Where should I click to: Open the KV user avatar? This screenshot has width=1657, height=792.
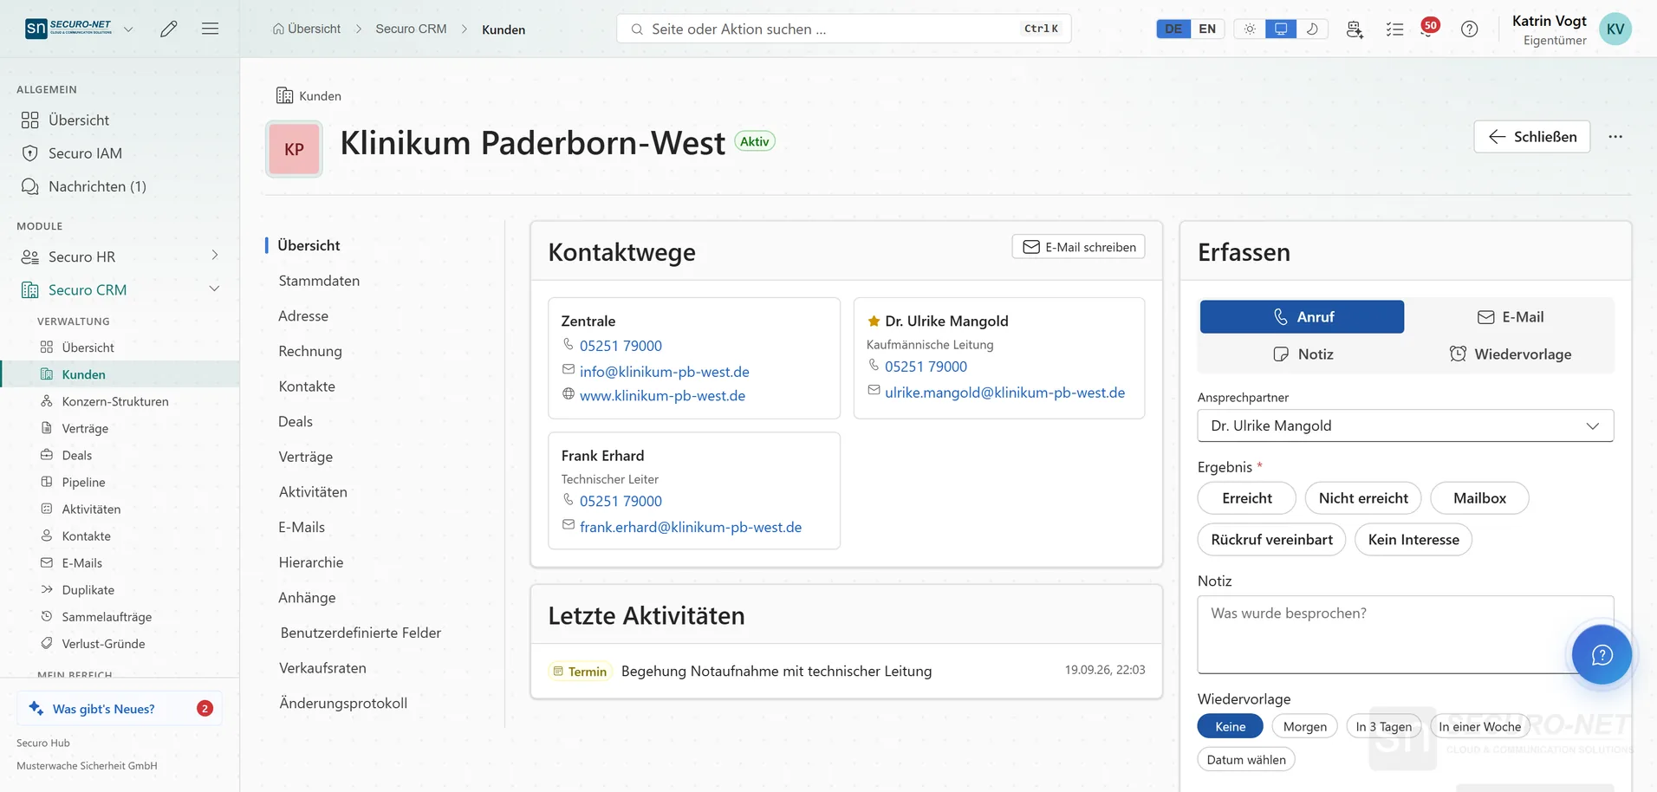coord(1615,29)
